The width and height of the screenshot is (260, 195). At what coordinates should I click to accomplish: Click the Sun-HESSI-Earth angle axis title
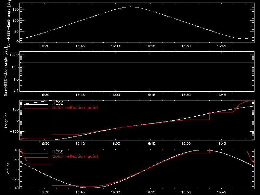pos(9,23)
